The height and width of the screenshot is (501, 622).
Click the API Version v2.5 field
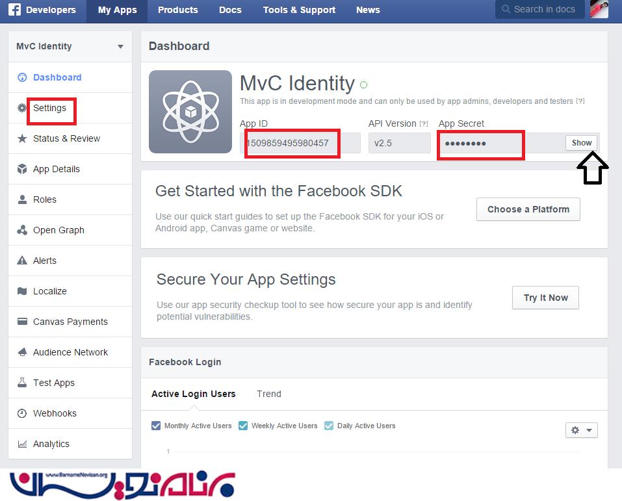coord(400,143)
